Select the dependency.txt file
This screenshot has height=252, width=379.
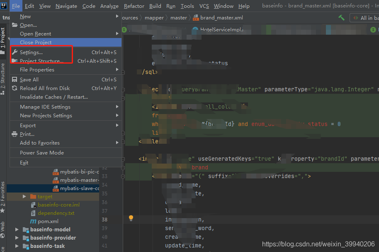56,213
